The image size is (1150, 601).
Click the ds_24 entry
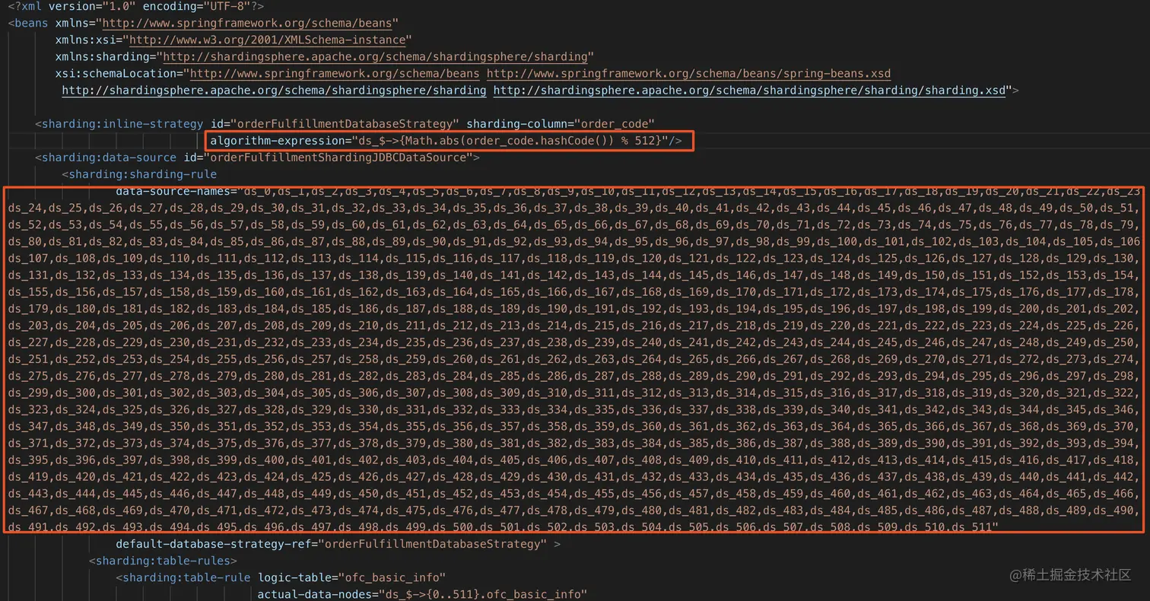pos(24,208)
